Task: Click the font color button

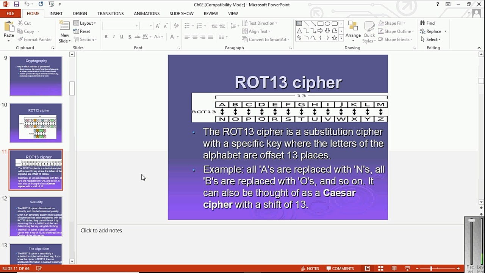Action: click(172, 37)
